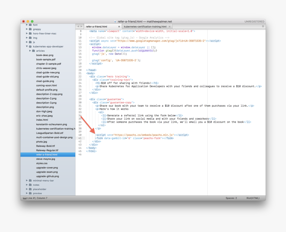286x232 pixels.
Task: Expand the articles subfolder
Action: [x=30, y=51]
